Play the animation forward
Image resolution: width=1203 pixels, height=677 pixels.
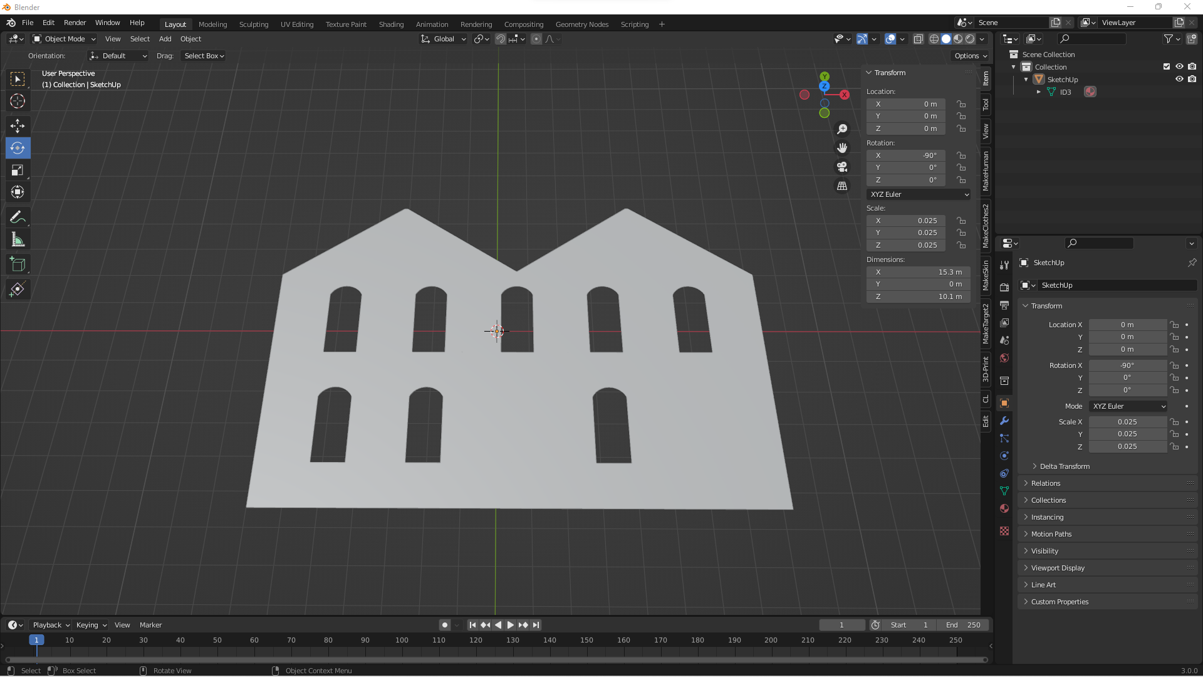tap(510, 625)
